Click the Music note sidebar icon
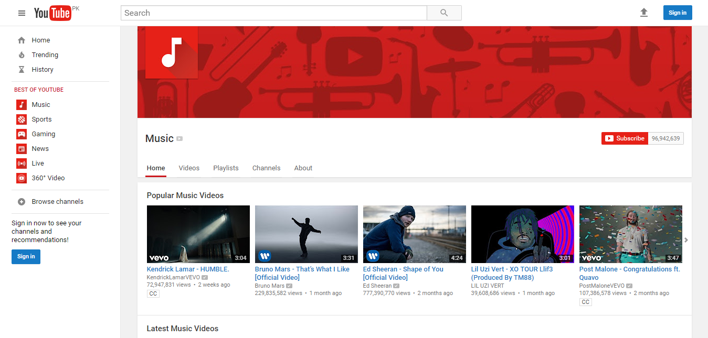The image size is (708, 338). click(x=22, y=105)
